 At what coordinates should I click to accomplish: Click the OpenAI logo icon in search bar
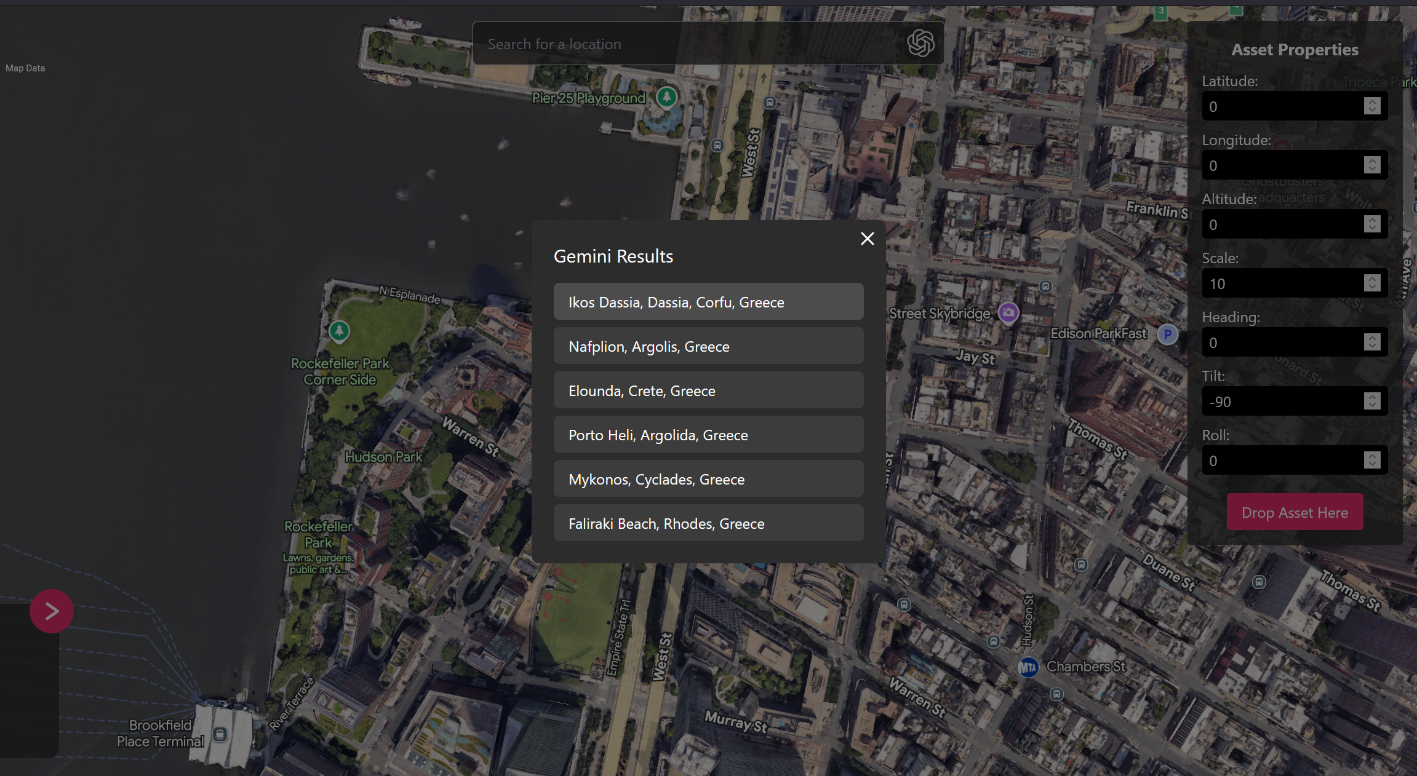point(920,43)
